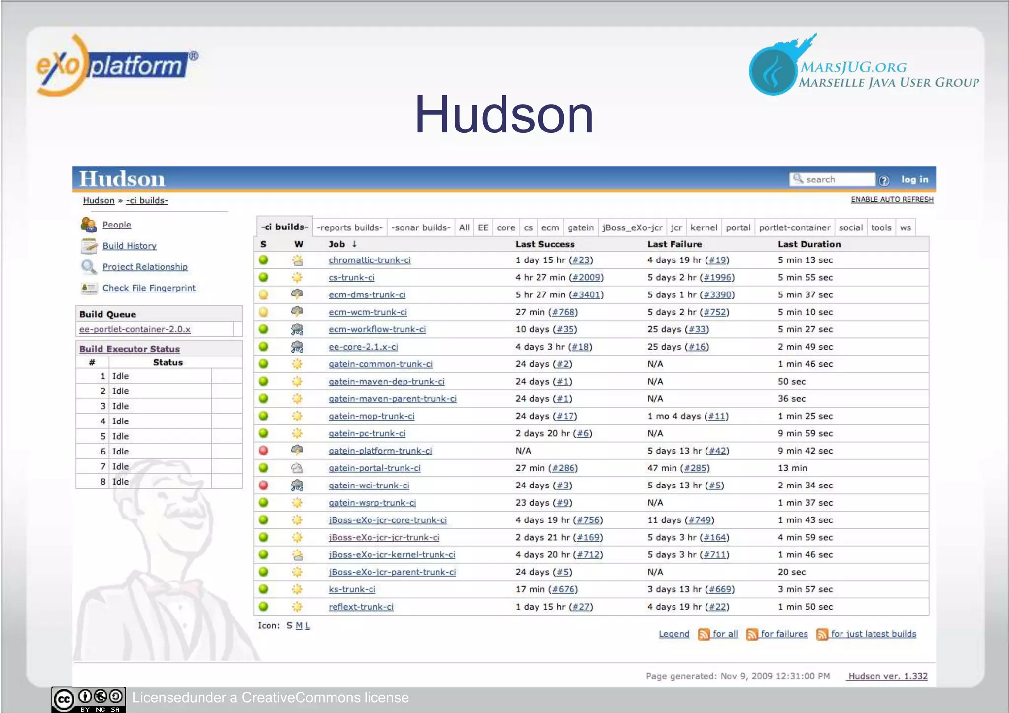Open the portlet-container view tab
The height and width of the screenshot is (713, 1009).
(x=795, y=227)
